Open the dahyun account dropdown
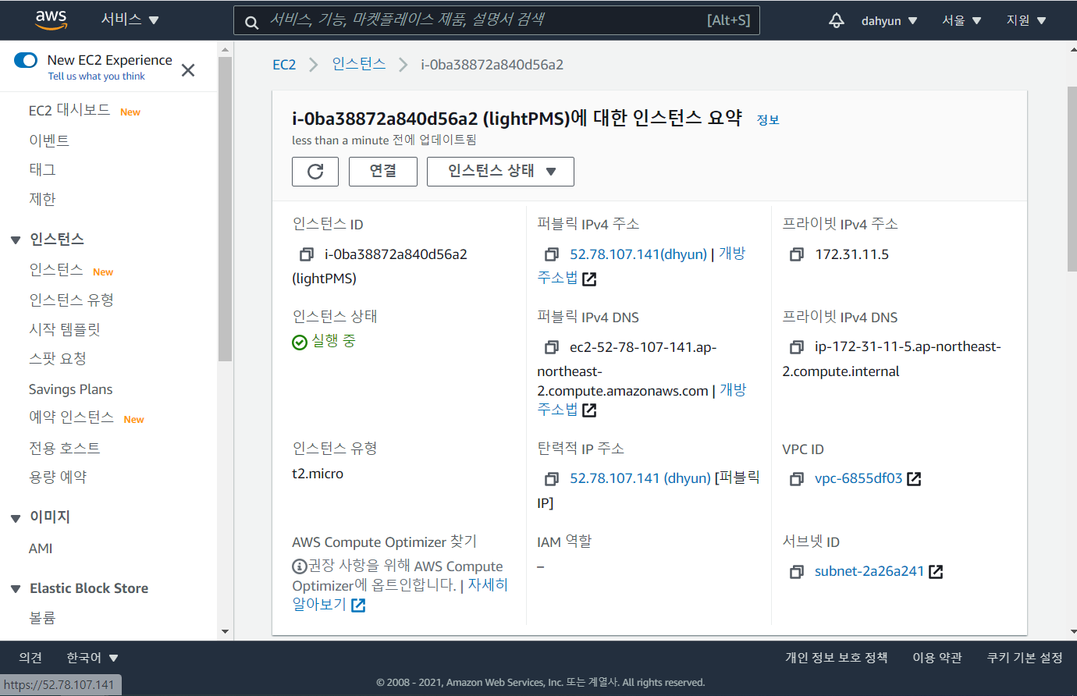 (x=889, y=20)
